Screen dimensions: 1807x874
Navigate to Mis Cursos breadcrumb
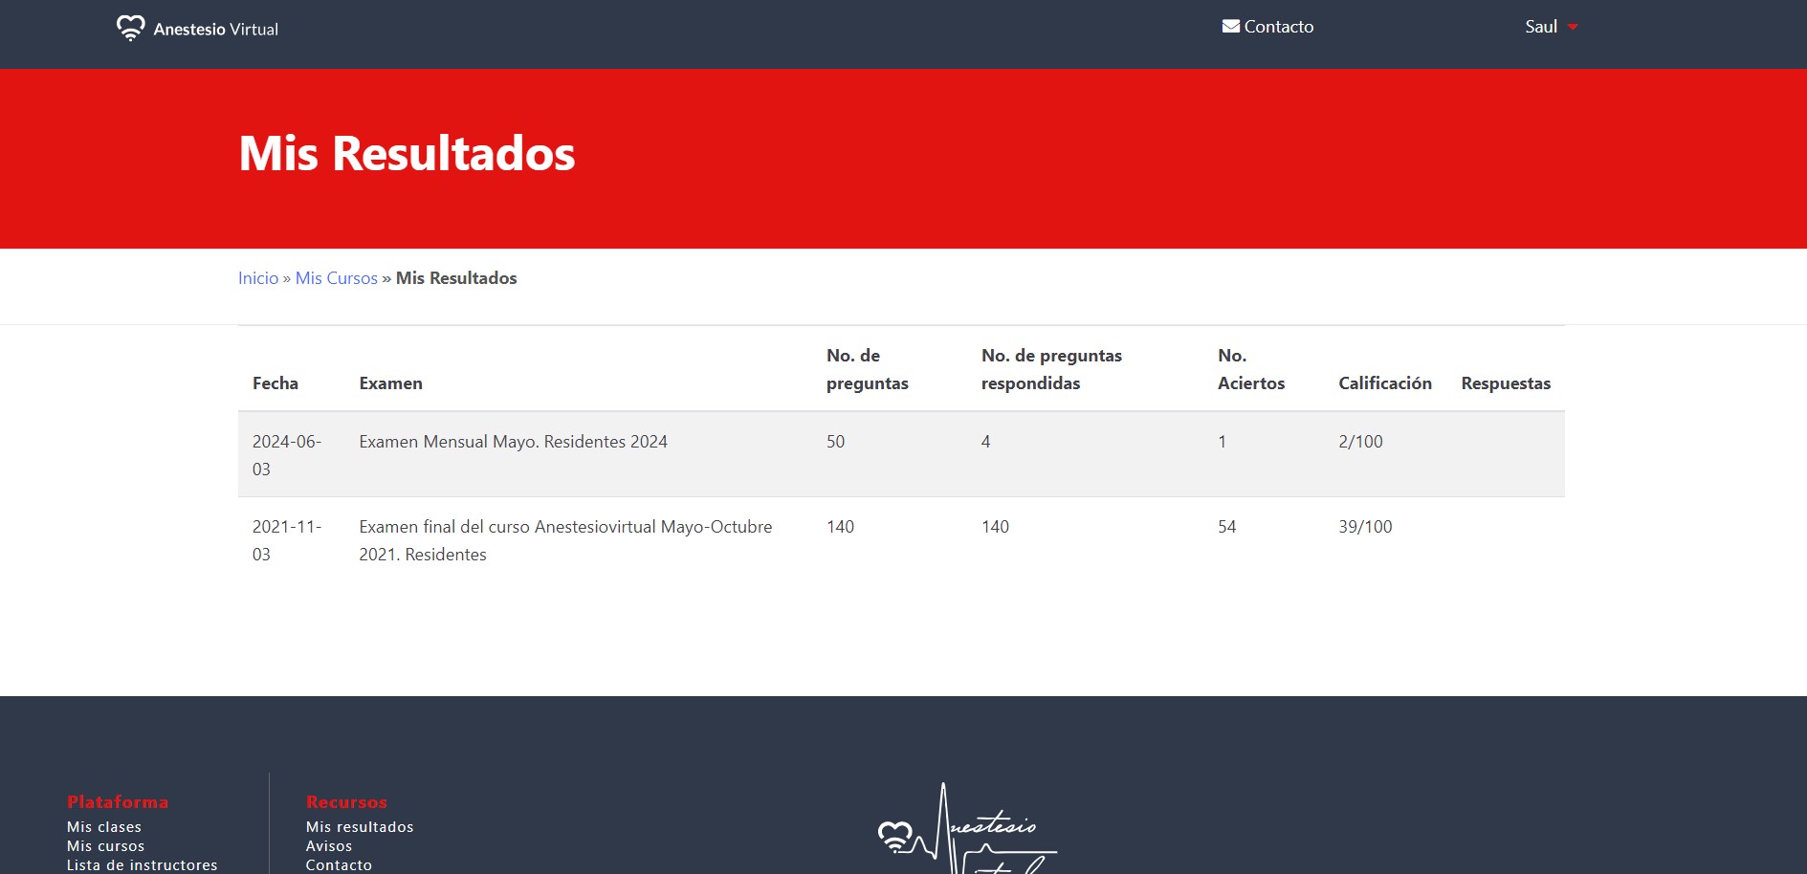337,278
